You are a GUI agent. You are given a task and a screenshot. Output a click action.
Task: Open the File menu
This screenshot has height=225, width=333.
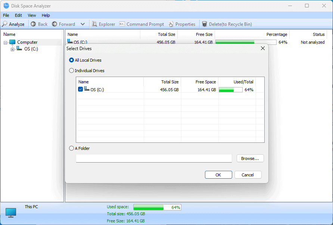click(x=6, y=15)
